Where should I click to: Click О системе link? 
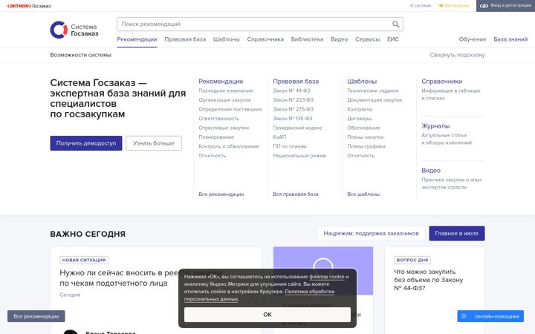421,6
